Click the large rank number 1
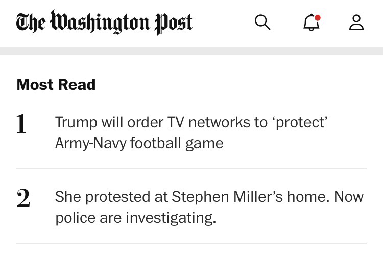The height and width of the screenshot is (255, 383). pos(21,124)
